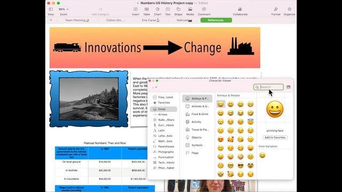Click Add to Favorites button
This screenshot has width=342, height=192.
275,138
